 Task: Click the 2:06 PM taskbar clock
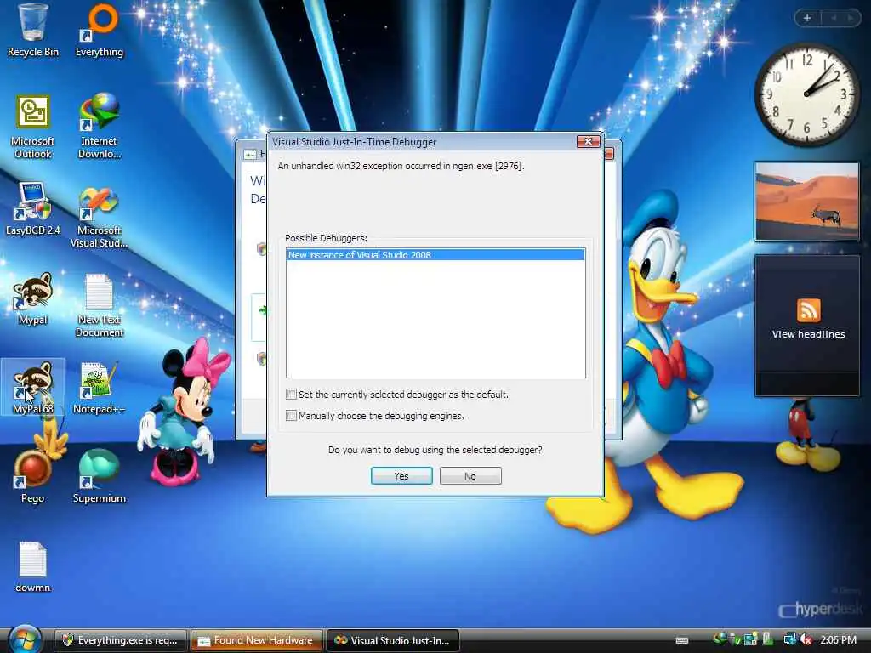pos(838,640)
